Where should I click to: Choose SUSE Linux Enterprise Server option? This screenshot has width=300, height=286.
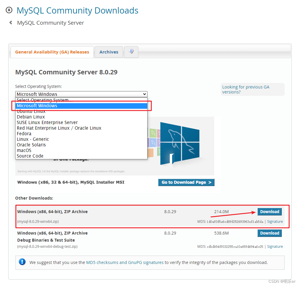click(81, 122)
